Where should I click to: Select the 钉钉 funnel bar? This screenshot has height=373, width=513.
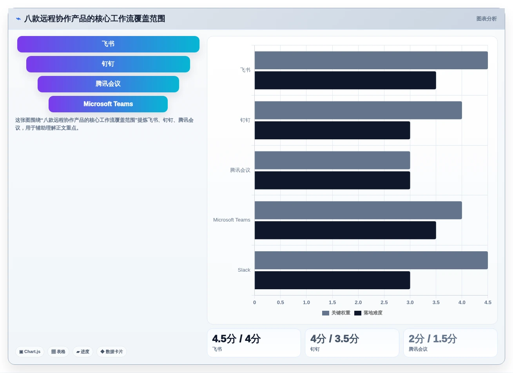[108, 64]
